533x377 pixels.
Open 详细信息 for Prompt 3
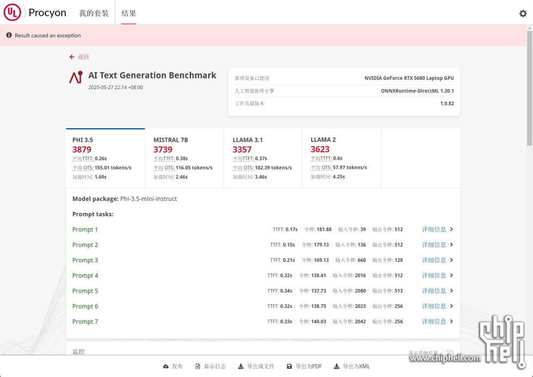tap(434, 260)
